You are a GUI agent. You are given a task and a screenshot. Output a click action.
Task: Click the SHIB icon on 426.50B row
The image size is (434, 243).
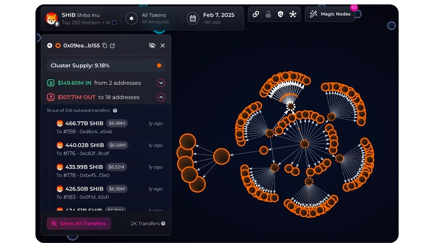coord(60,189)
